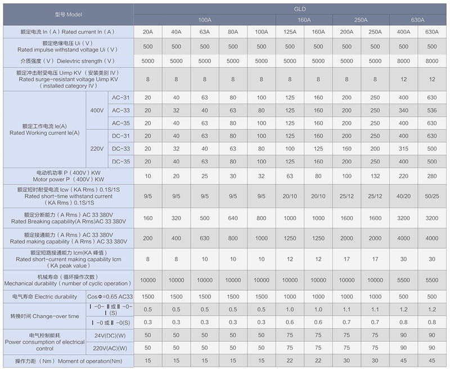Select the 63A rated current cell
The image size is (450, 370).
pos(205,32)
